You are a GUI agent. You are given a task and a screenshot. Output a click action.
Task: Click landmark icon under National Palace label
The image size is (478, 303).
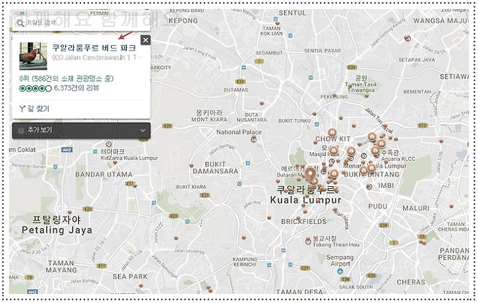tap(254, 140)
